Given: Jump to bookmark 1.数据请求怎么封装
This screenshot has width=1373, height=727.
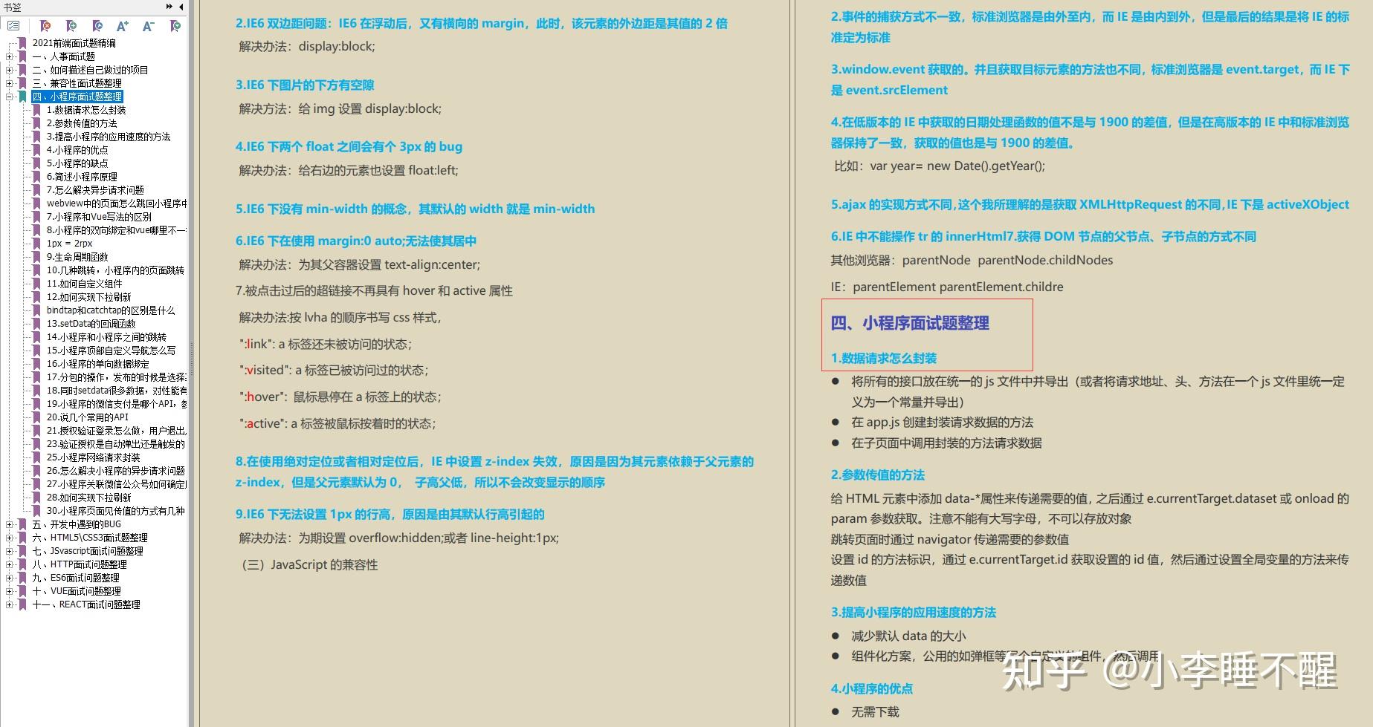Looking at the screenshot, I should (86, 110).
